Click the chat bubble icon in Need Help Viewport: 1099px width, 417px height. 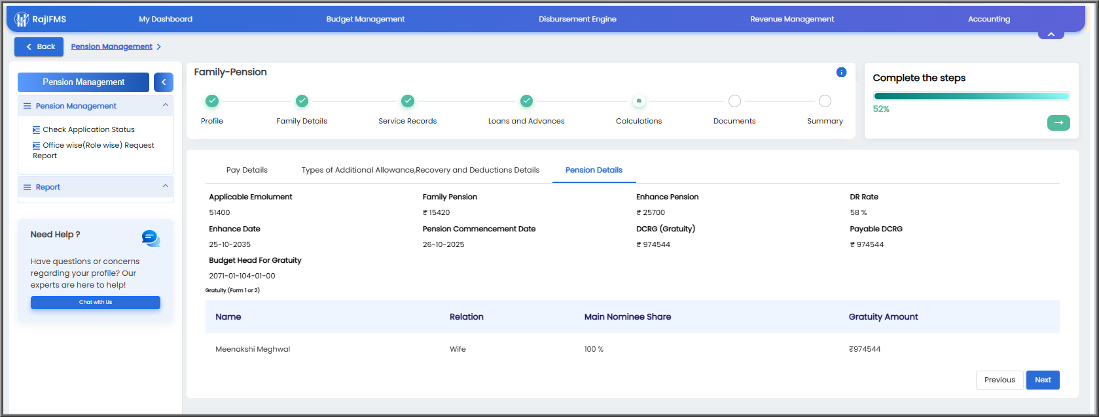(x=151, y=239)
